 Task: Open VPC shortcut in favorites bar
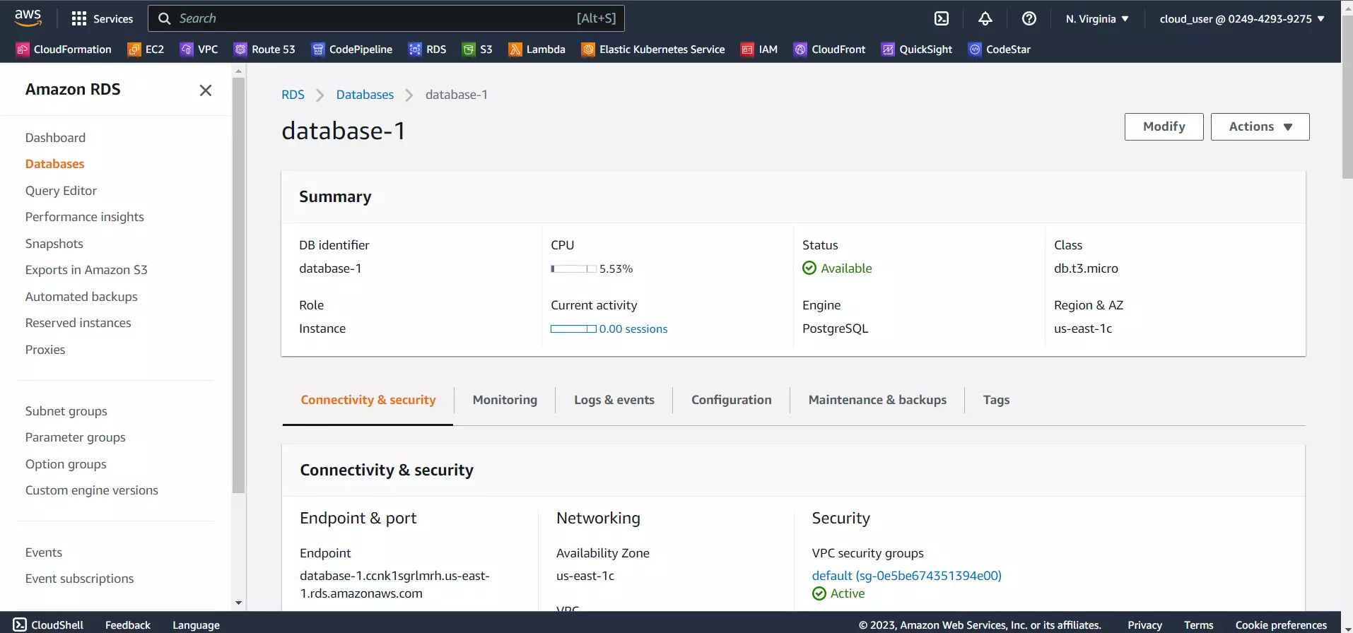tap(199, 49)
